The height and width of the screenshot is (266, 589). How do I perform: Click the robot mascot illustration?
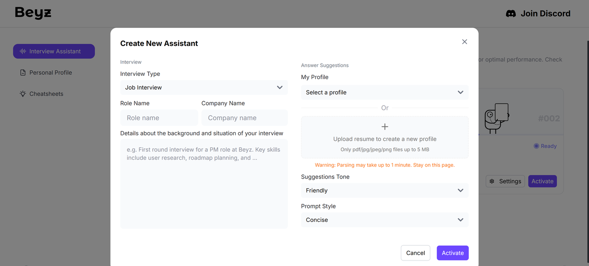click(x=497, y=118)
